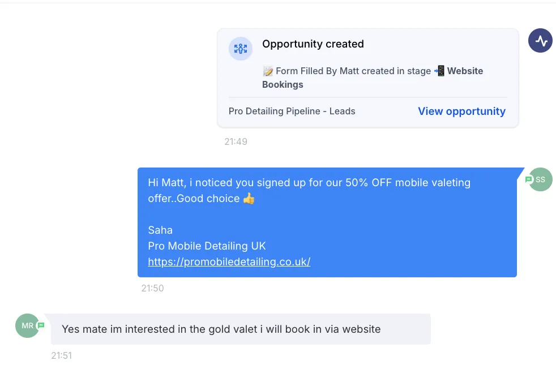
Task: Open the promobiledetailing.co.uk link
Action: tap(229, 261)
